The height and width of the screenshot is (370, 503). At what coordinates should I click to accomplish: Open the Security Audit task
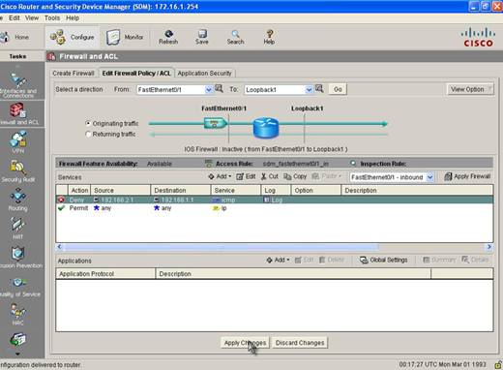coord(18,171)
